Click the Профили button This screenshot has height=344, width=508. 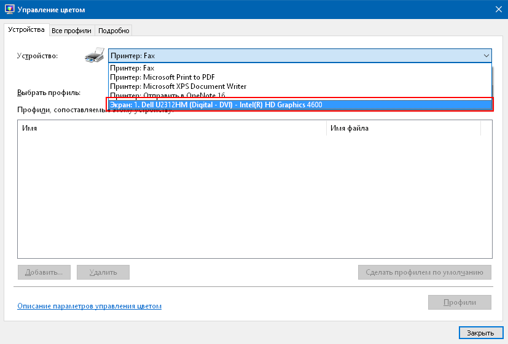pos(459,302)
